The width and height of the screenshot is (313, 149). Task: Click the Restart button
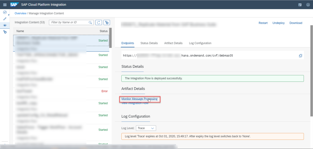[x=263, y=23]
